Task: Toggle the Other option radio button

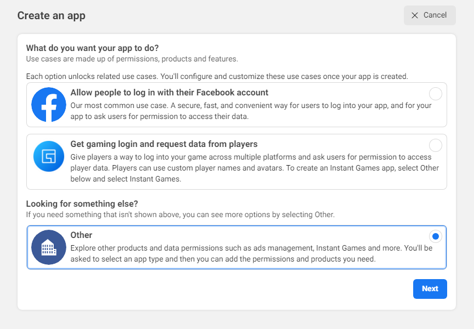Action: (x=435, y=236)
